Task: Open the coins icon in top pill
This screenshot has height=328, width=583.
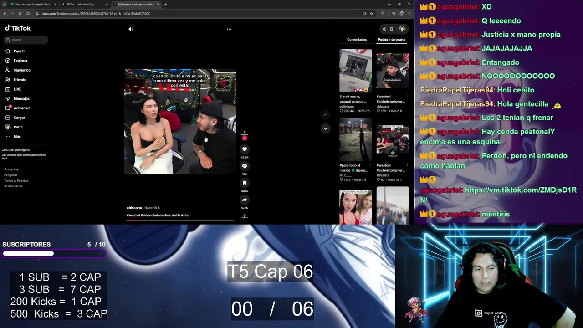Action: pos(384,29)
